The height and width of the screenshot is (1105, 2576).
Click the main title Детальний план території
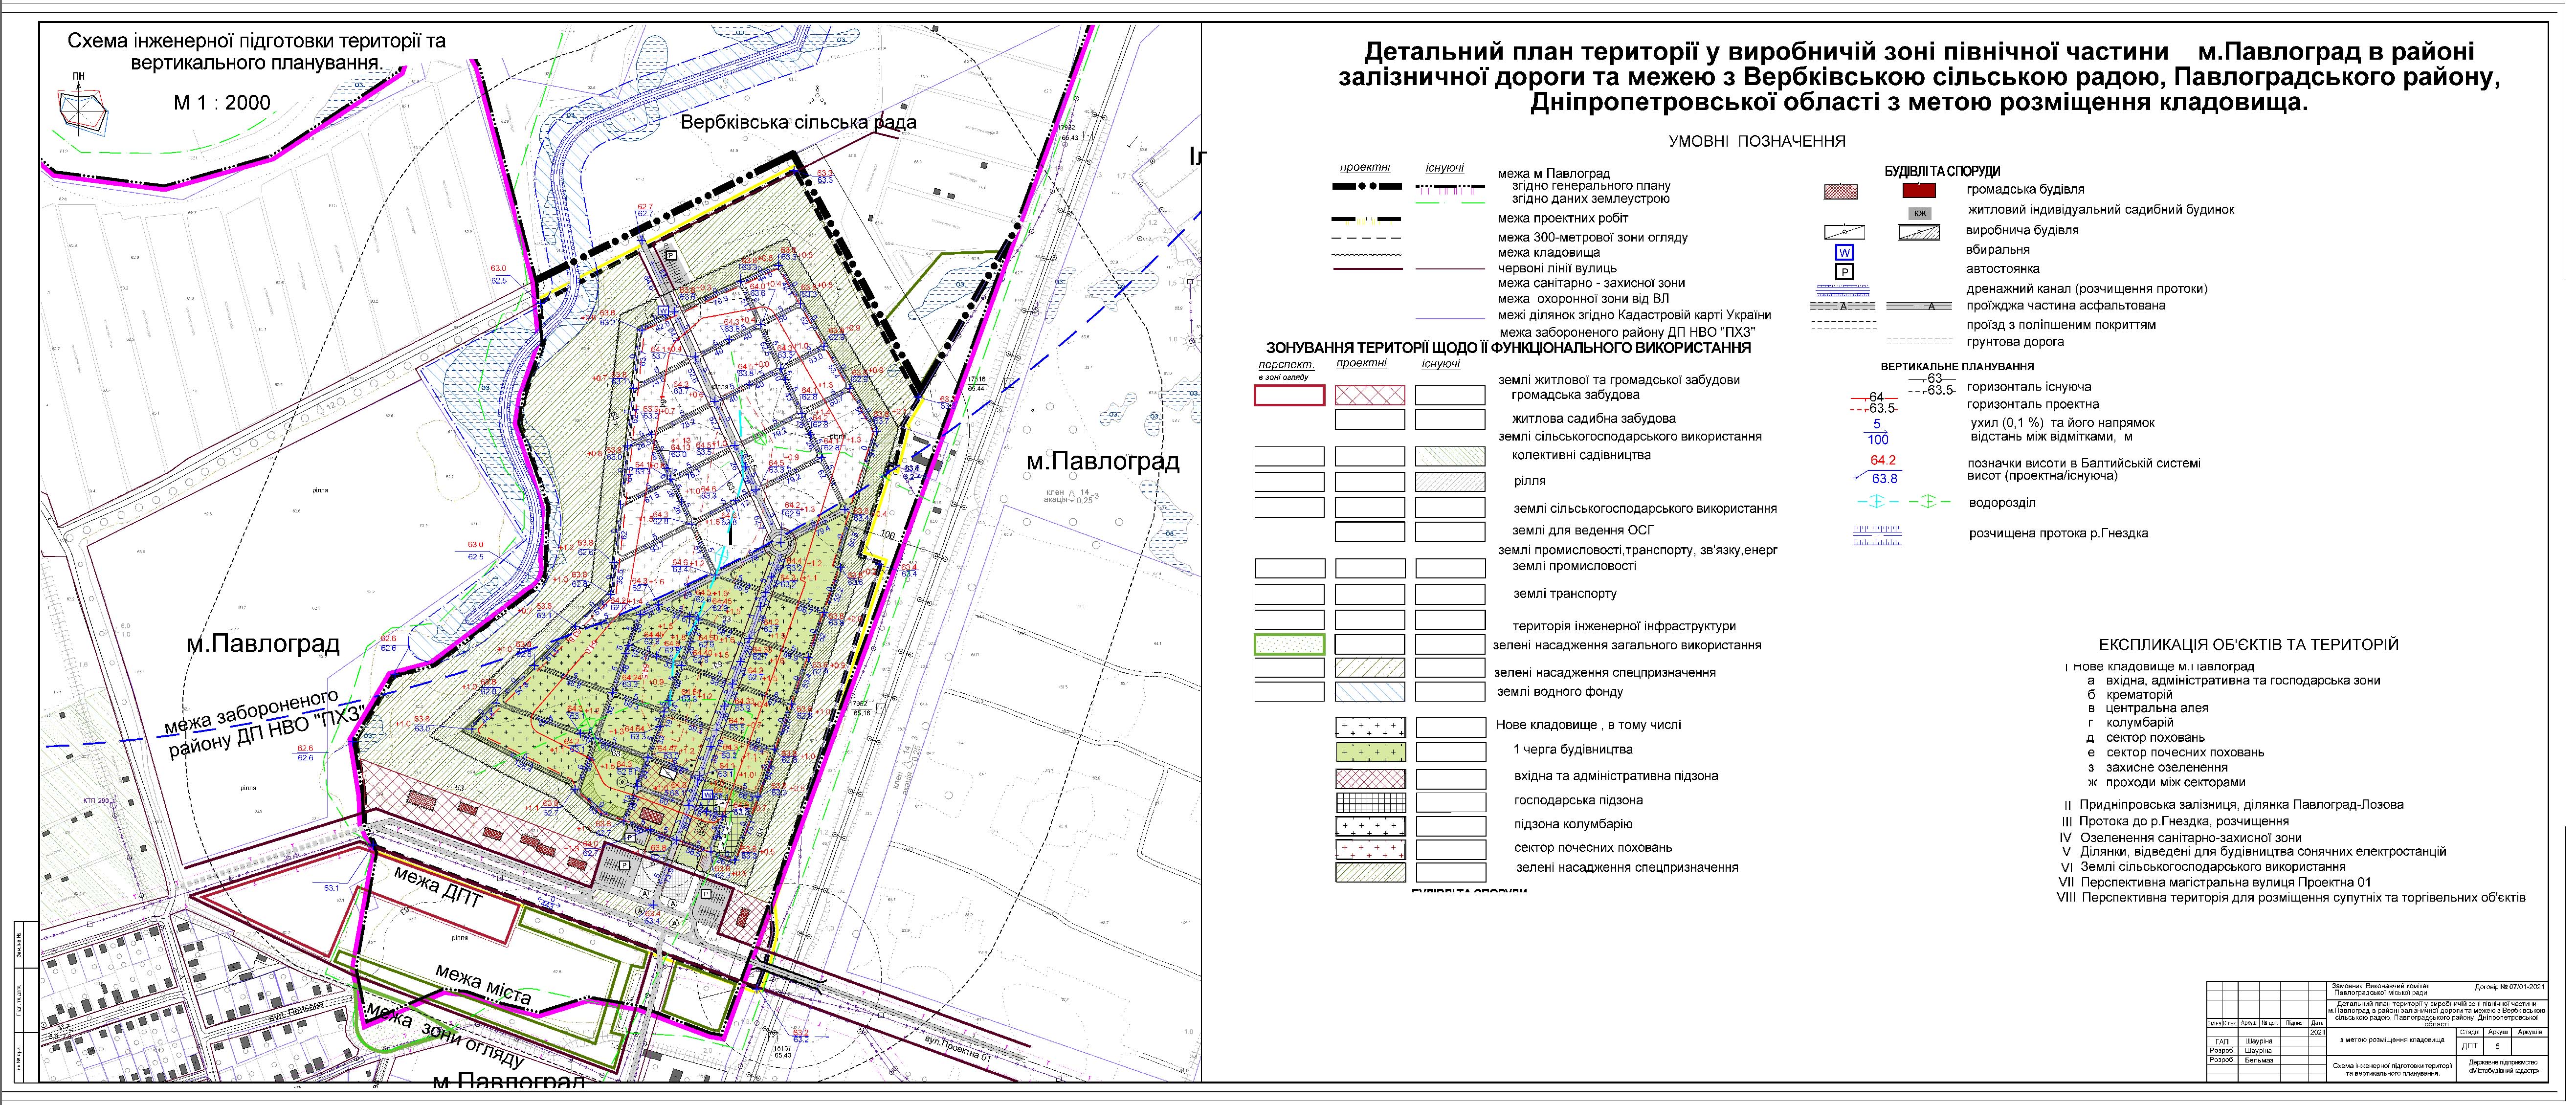coord(1919,76)
